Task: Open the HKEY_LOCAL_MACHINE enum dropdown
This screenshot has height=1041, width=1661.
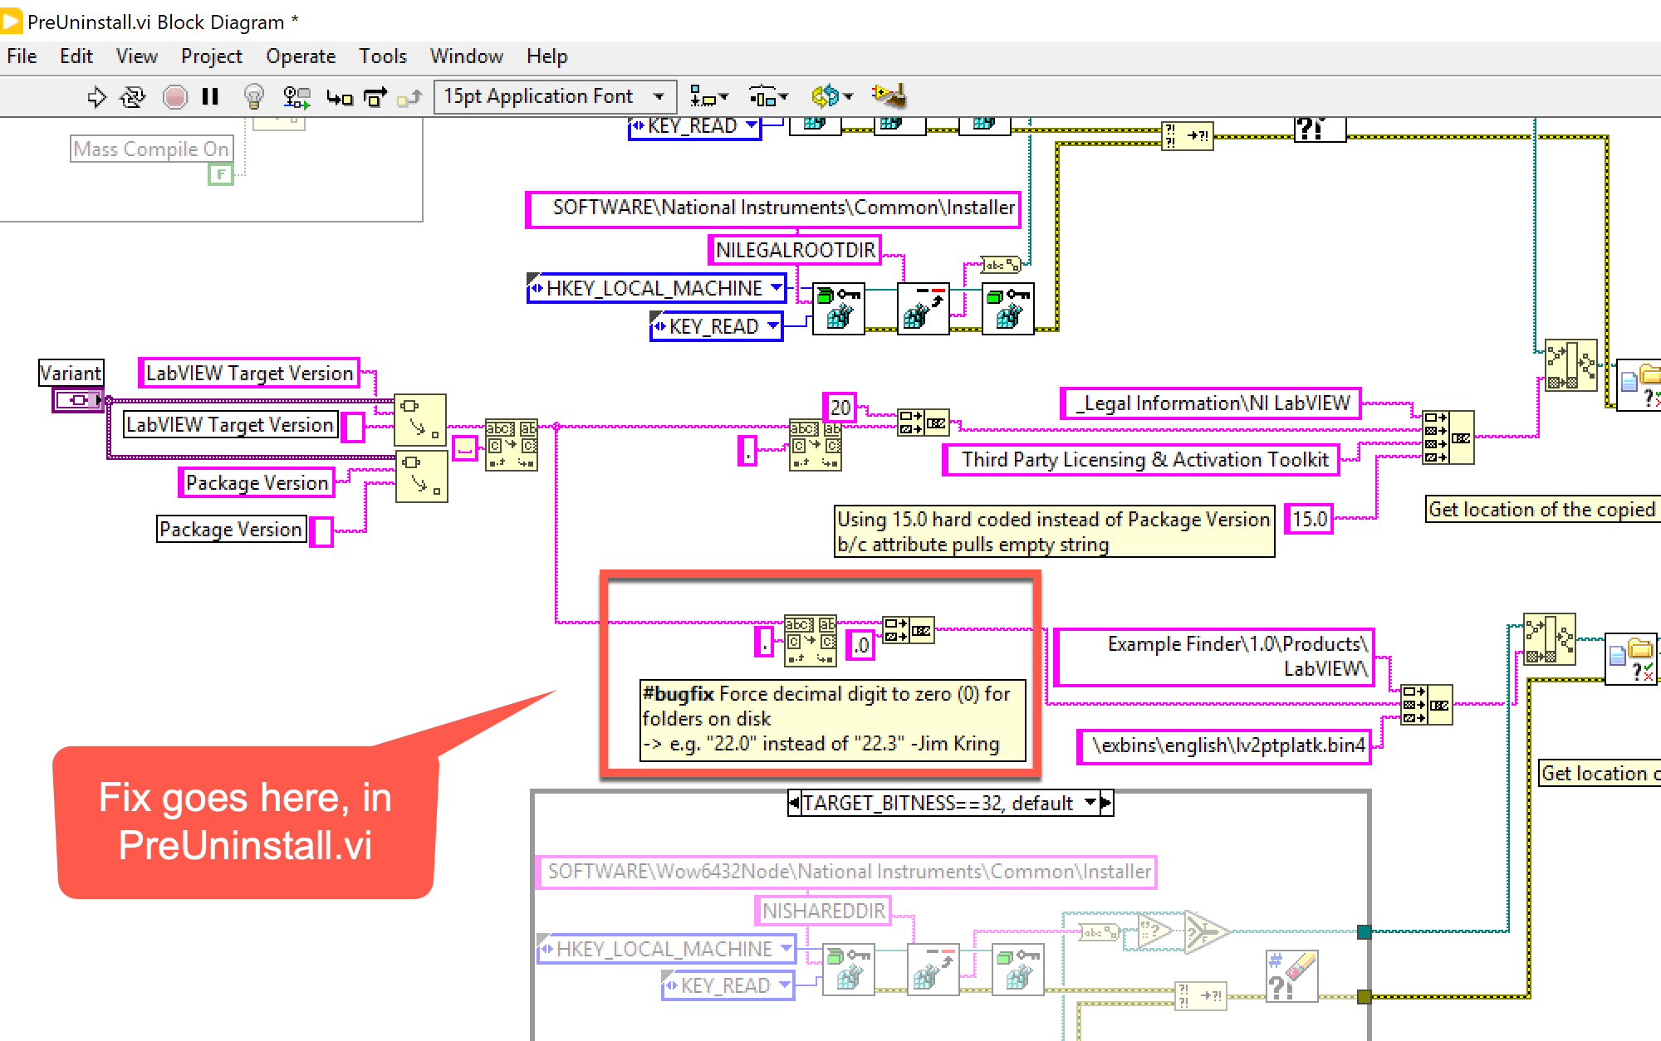Action: point(776,288)
